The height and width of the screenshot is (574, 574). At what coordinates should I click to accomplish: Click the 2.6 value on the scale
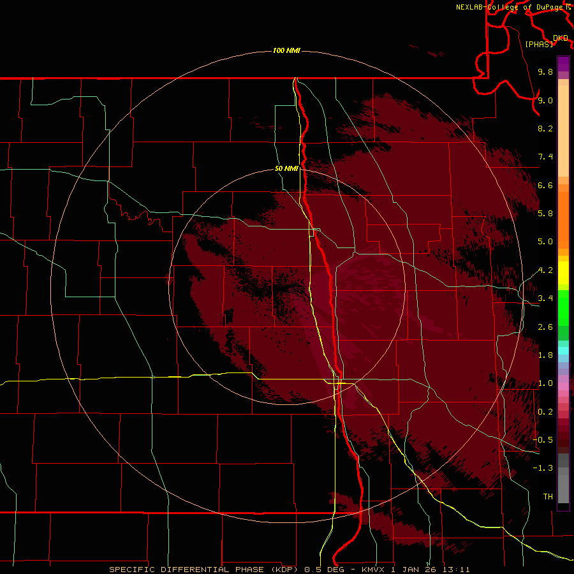tap(545, 327)
